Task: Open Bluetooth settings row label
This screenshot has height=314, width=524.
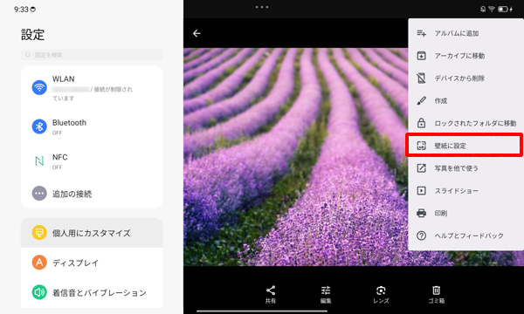Action: pyautogui.click(x=69, y=123)
